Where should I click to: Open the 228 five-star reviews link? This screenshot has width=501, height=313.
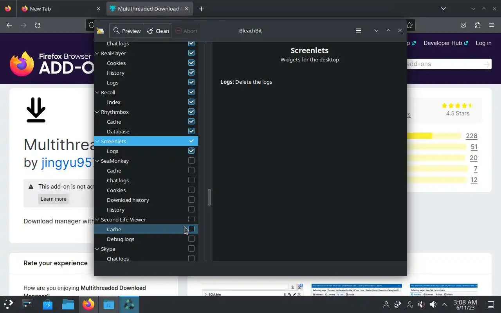(x=472, y=136)
